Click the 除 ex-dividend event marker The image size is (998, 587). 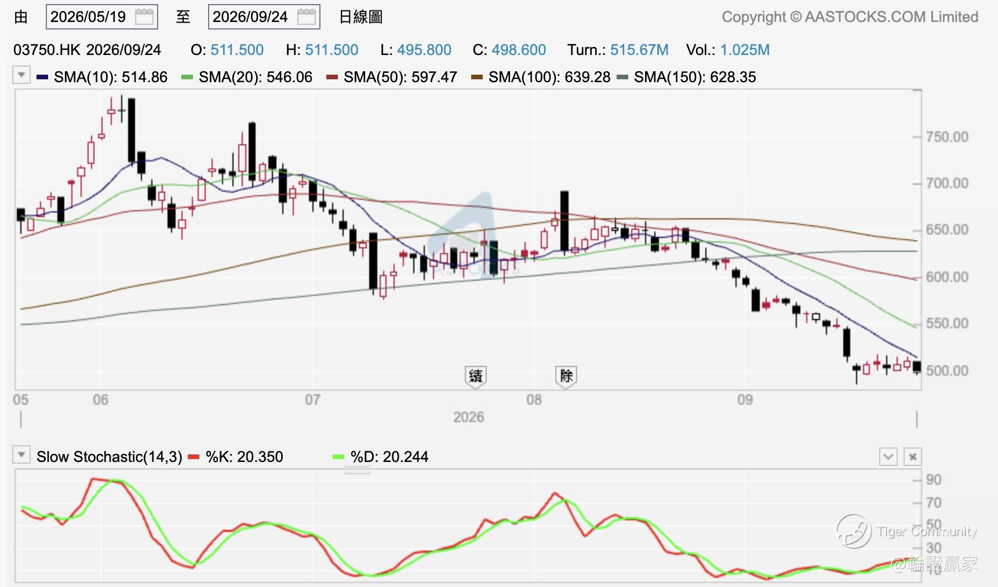click(566, 376)
